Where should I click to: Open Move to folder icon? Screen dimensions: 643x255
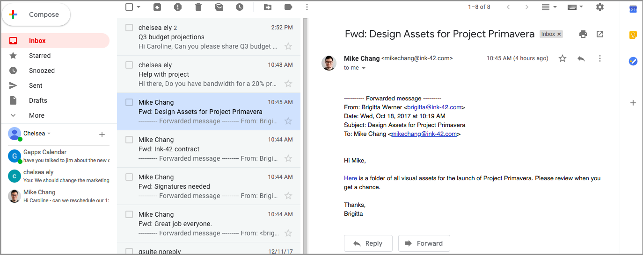pos(268,7)
